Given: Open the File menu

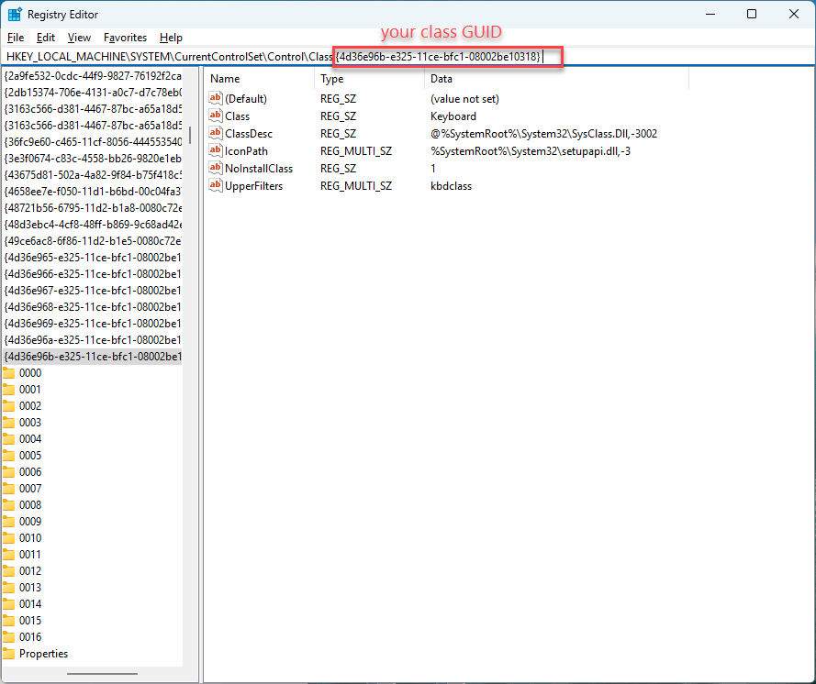Looking at the screenshot, I should (16, 38).
